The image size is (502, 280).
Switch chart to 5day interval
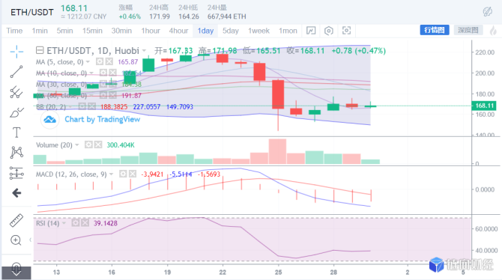click(231, 31)
